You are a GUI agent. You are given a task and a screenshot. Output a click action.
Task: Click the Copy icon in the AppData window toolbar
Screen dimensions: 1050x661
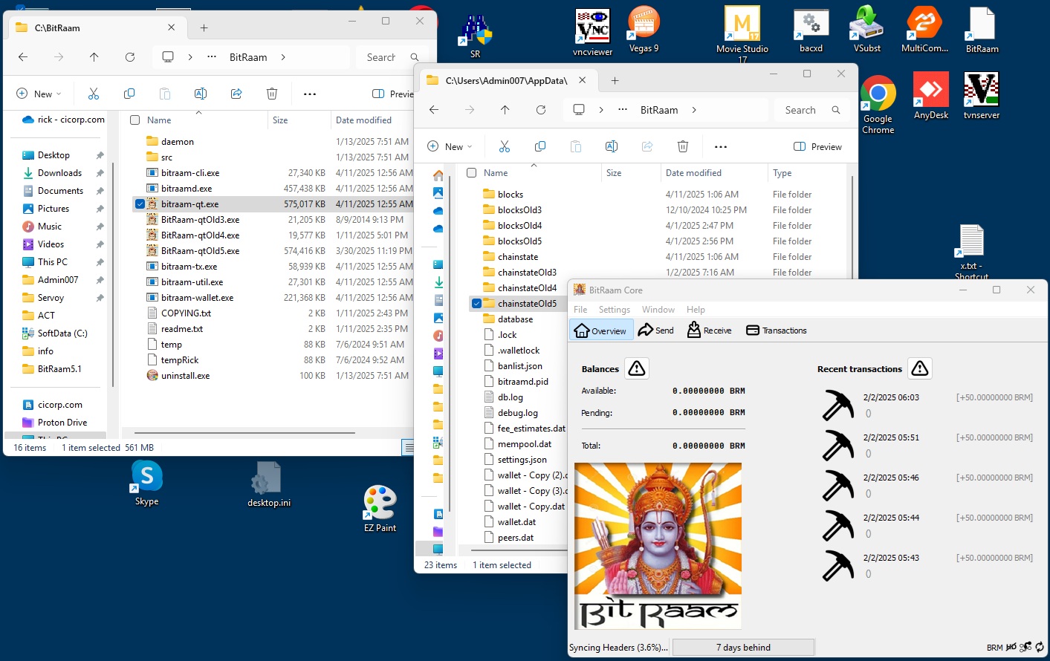coord(540,146)
